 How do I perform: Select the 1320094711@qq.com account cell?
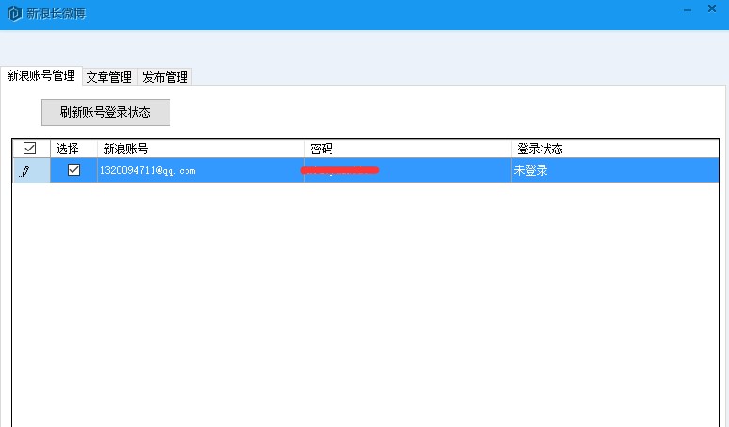pyautogui.click(x=201, y=170)
